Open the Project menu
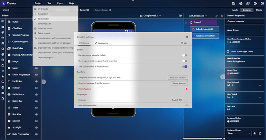The height and width of the screenshot is (140, 266). pos(38,3)
